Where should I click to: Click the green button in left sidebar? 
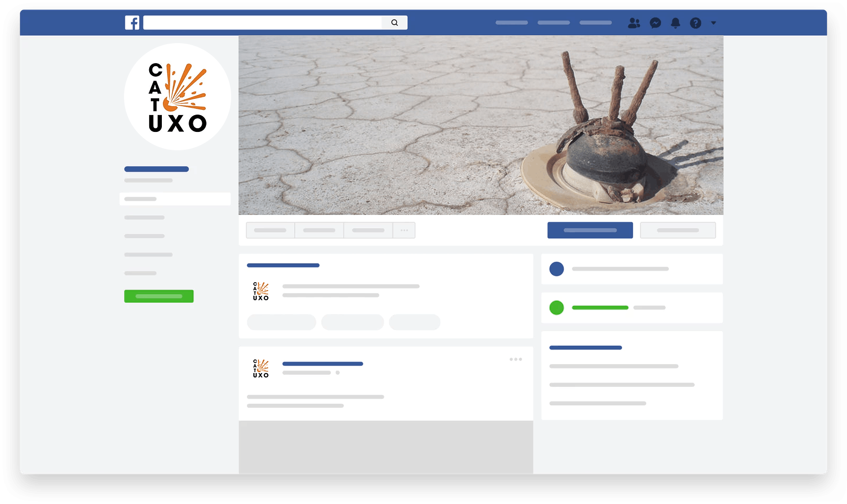[159, 296]
